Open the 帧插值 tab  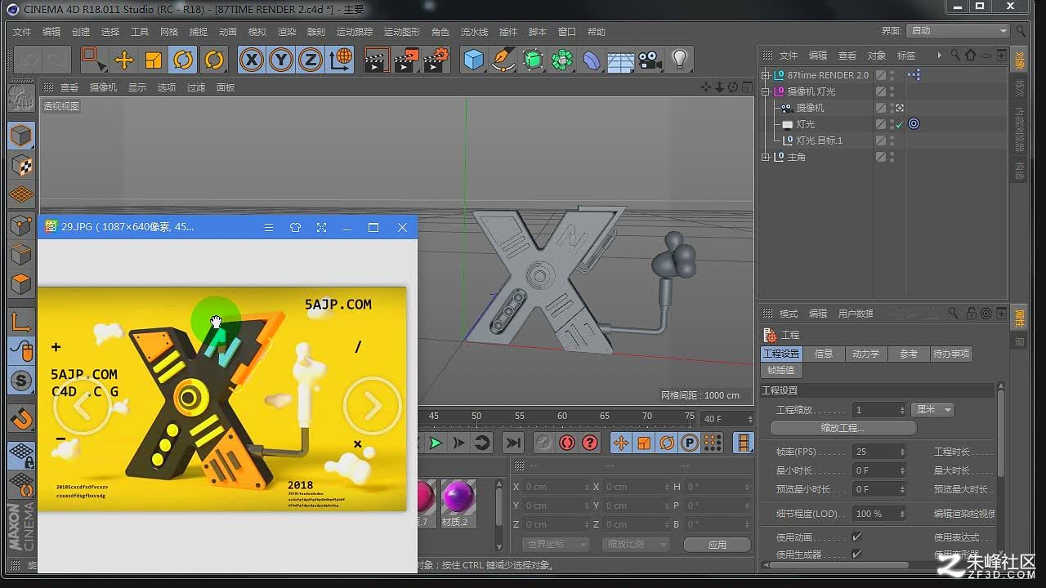click(781, 370)
